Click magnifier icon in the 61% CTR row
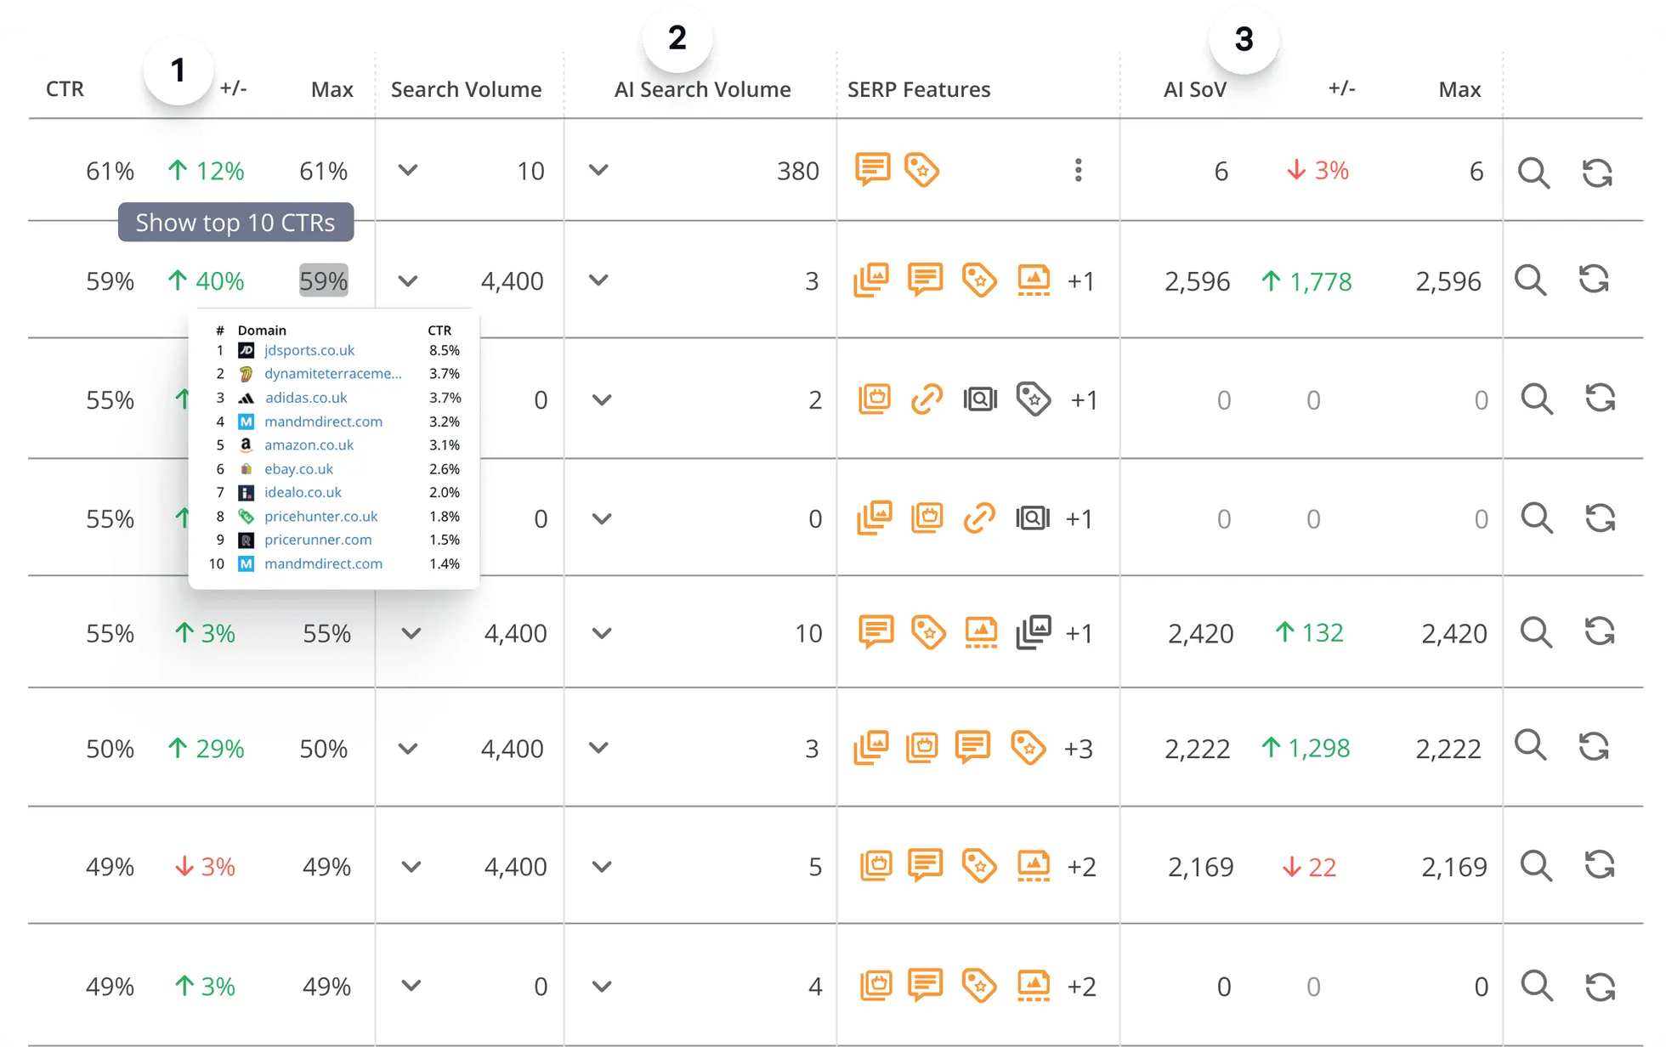The height and width of the screenshot is (1047, 1666). tap(1533, 173)
